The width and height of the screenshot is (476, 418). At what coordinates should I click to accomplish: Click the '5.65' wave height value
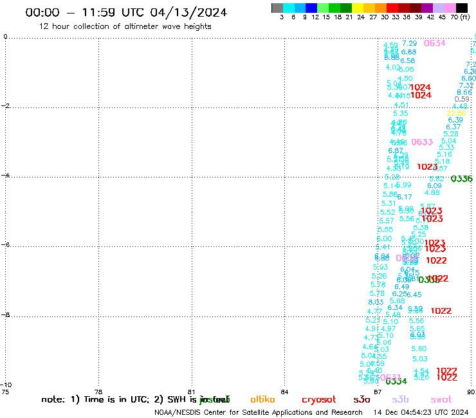(x=417, y=329)
